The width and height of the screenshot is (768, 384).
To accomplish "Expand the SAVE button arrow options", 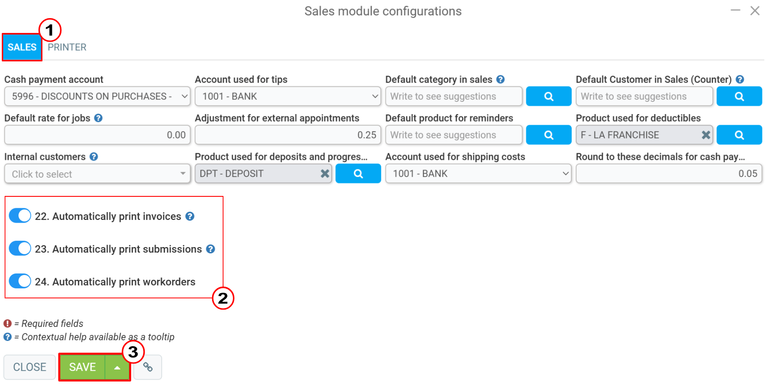I will pos(117,367).
